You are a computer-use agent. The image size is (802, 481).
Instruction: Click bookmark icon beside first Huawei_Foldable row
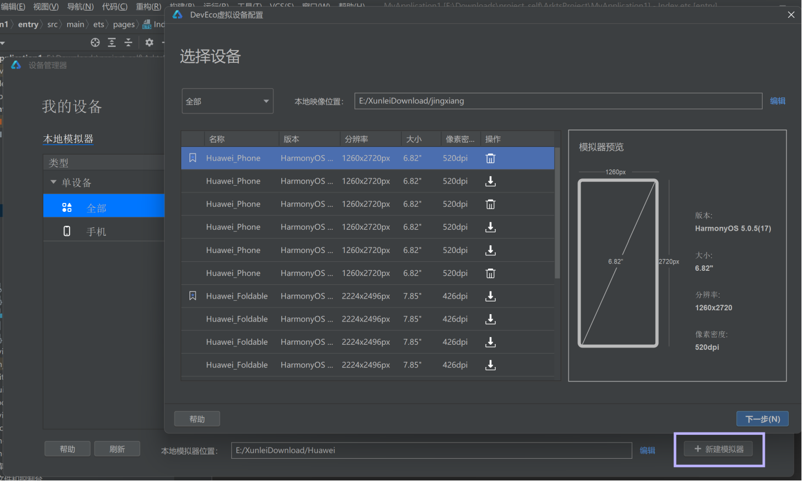(193, 296)
